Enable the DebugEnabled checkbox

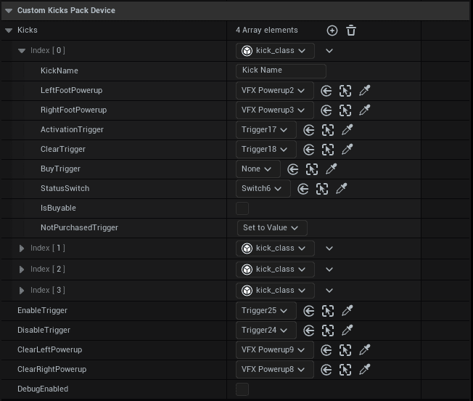(x=242, y=389)
